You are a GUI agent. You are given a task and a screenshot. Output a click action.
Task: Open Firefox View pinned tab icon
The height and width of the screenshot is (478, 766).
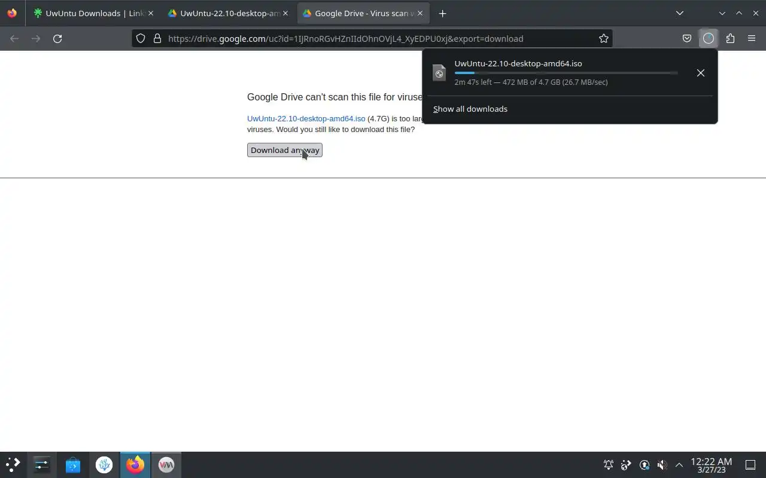(12, 13)
